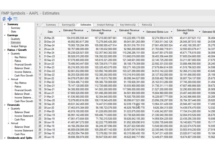Sort by Estimated Ebitda High header
This screenshot has width=215, height=149.
[185, 32]
